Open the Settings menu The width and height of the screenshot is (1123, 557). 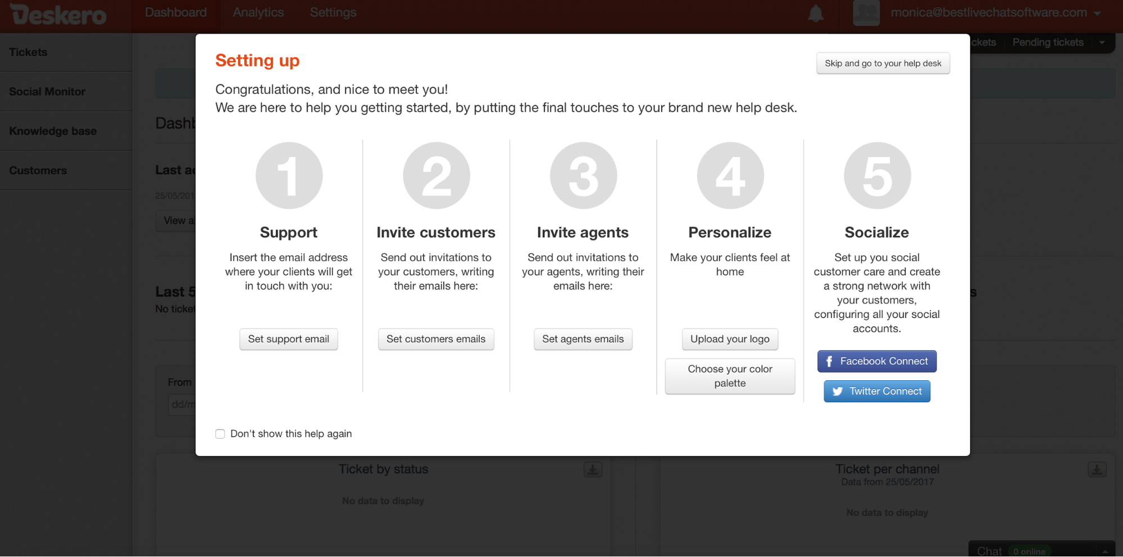click(333, 12)
